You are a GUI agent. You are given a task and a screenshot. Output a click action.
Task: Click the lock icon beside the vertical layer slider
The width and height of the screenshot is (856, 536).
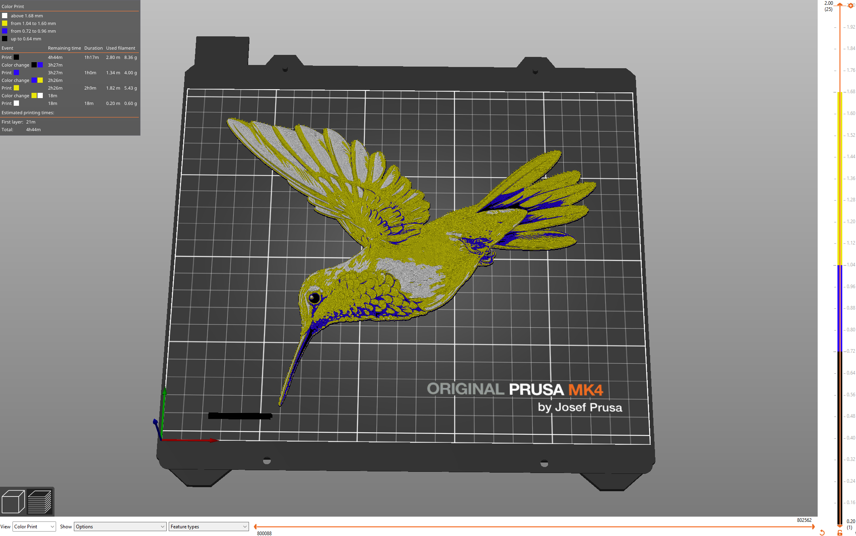840,532
